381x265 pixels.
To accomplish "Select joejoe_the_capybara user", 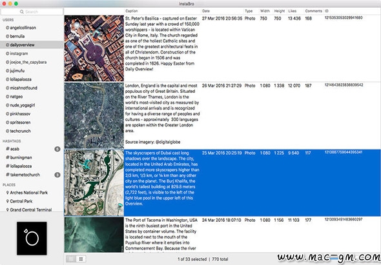I will pos(28,62).
